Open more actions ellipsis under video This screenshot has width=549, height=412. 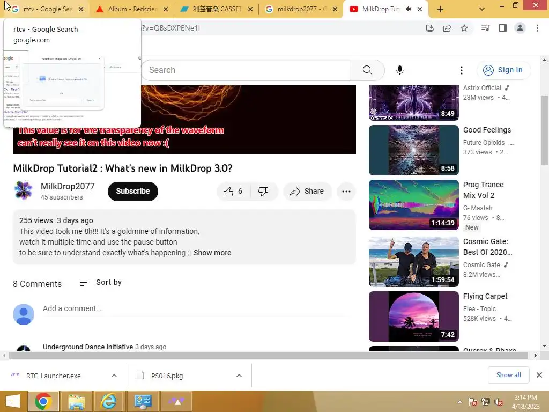[346, 192]
